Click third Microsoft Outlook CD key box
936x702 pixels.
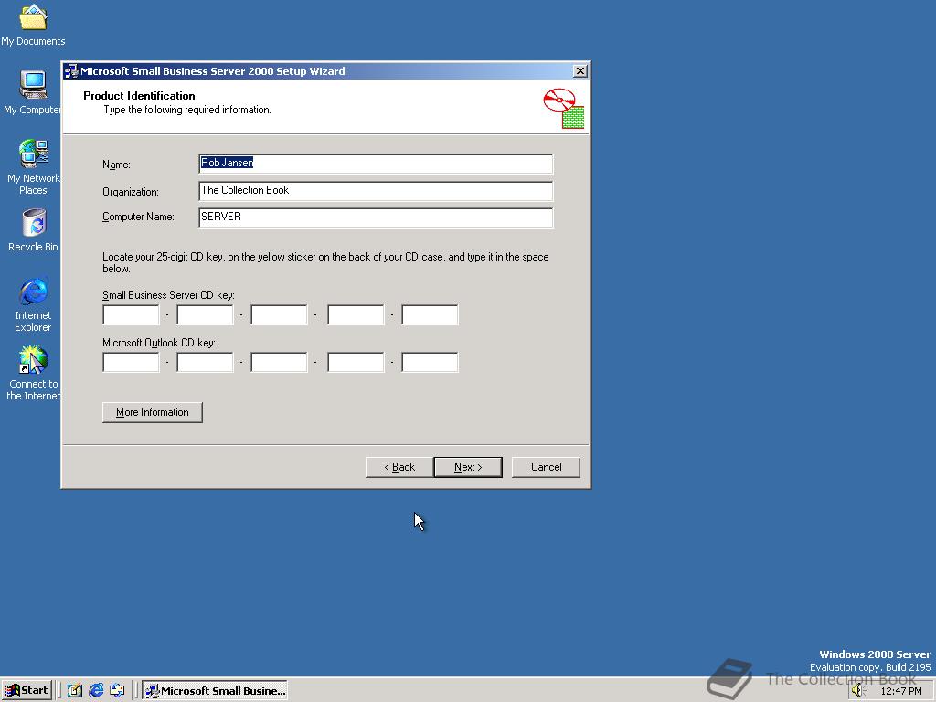[280, 362]
